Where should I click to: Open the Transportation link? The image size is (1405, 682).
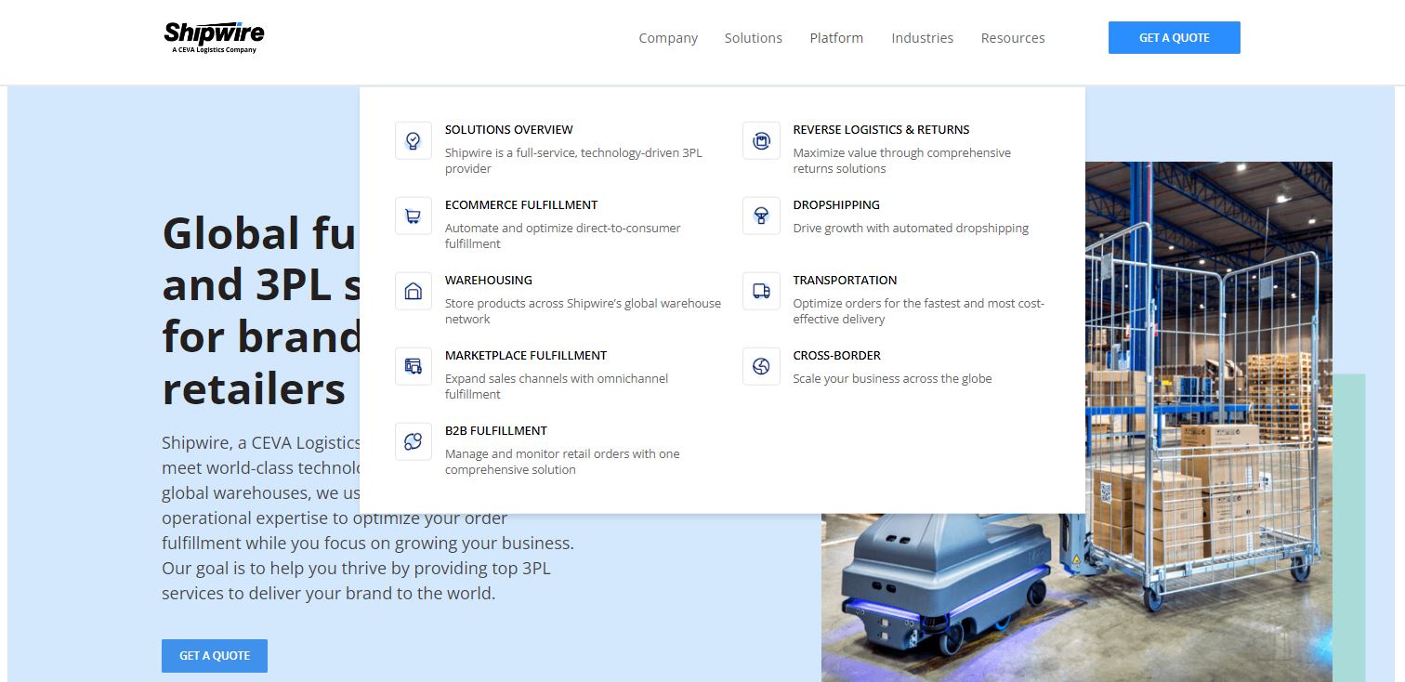(x=845, y=281)
